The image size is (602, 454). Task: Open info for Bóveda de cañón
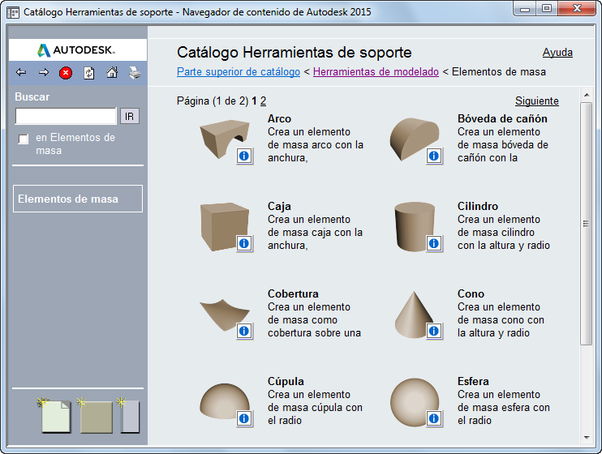434,156
